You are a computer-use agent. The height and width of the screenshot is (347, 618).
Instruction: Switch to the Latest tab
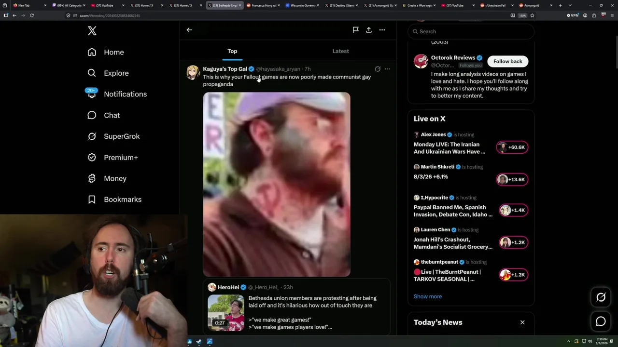(340, 51)
